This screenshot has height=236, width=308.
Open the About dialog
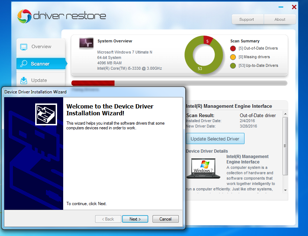280,19
